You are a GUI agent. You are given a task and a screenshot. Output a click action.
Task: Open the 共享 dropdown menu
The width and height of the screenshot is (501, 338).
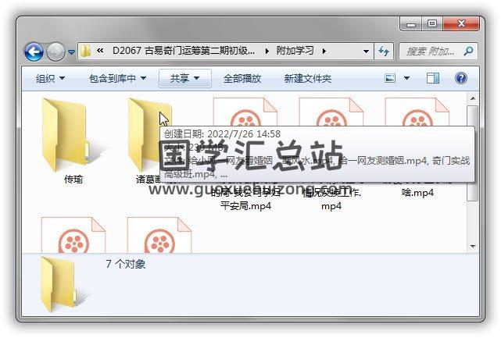[185, 78]
